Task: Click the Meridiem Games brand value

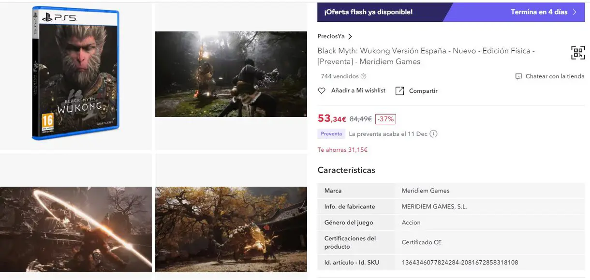Action: click(426, 191)
